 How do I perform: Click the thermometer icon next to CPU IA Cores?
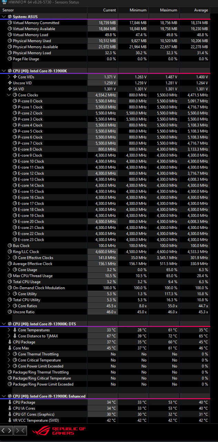(x=10, y=408)
